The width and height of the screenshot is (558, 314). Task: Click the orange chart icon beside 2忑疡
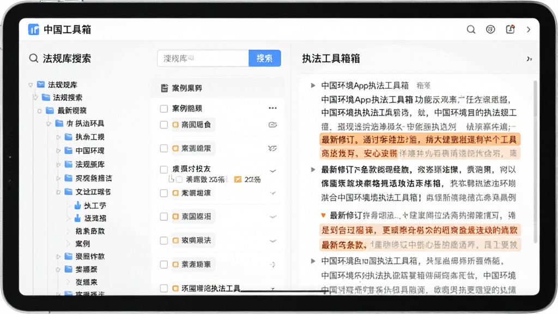(238, 179)
